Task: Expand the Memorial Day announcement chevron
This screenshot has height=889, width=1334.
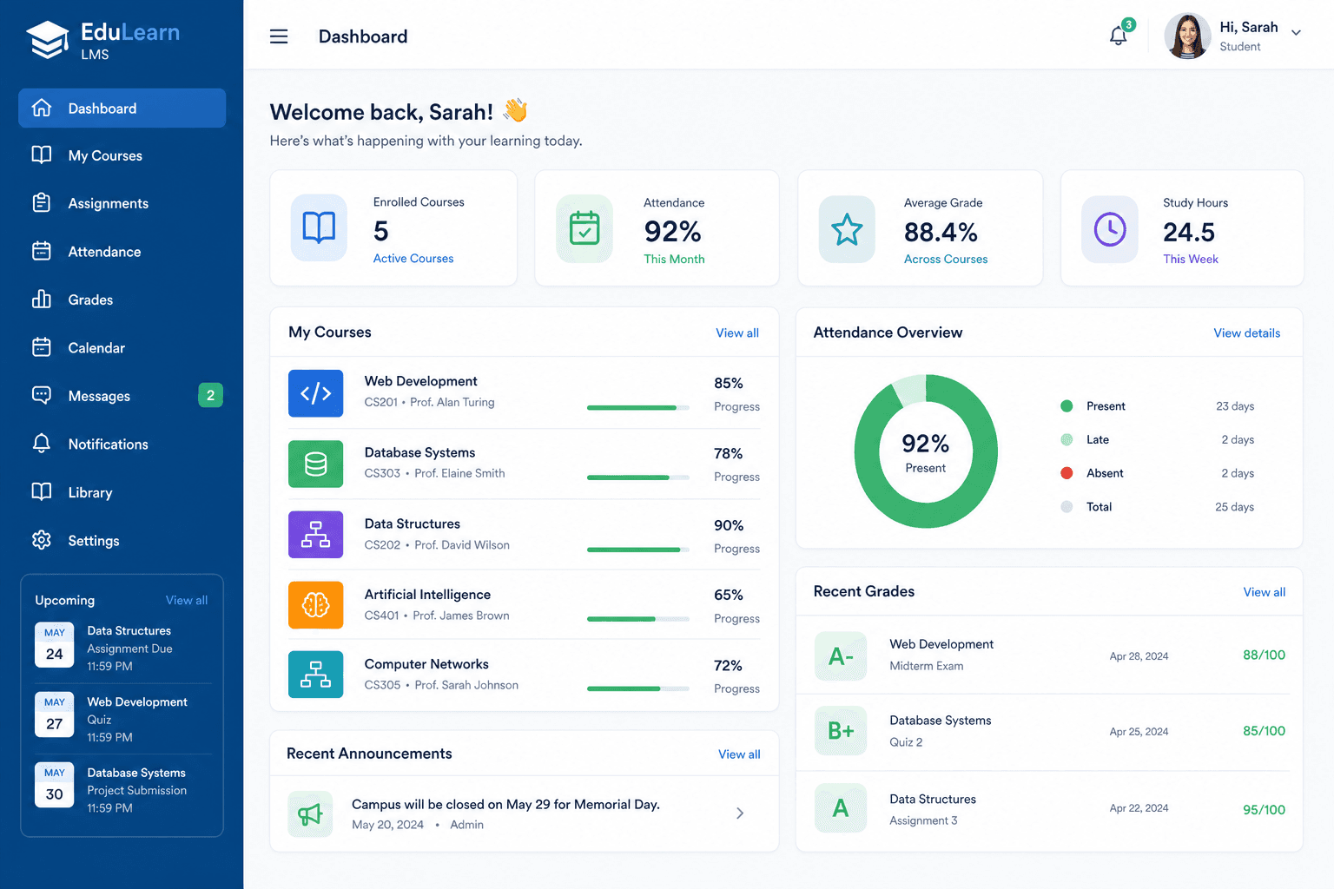Action: click(x=740, y=813)
